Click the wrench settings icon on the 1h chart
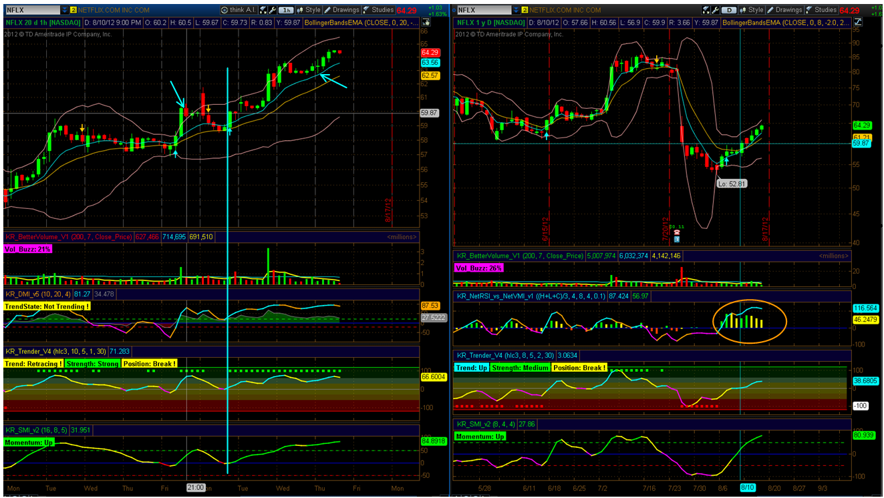 (274, 10)
